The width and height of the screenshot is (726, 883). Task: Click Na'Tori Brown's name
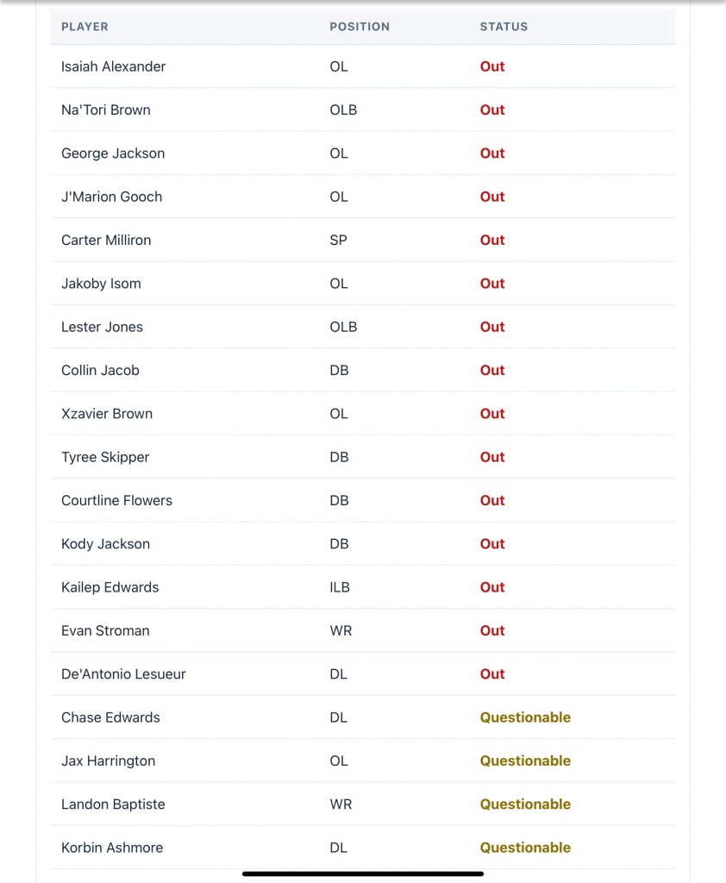[x=105, y=110]
